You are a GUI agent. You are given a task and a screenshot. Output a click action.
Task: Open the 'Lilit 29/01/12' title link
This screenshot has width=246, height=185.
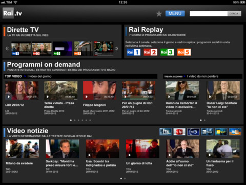(14, 105)
